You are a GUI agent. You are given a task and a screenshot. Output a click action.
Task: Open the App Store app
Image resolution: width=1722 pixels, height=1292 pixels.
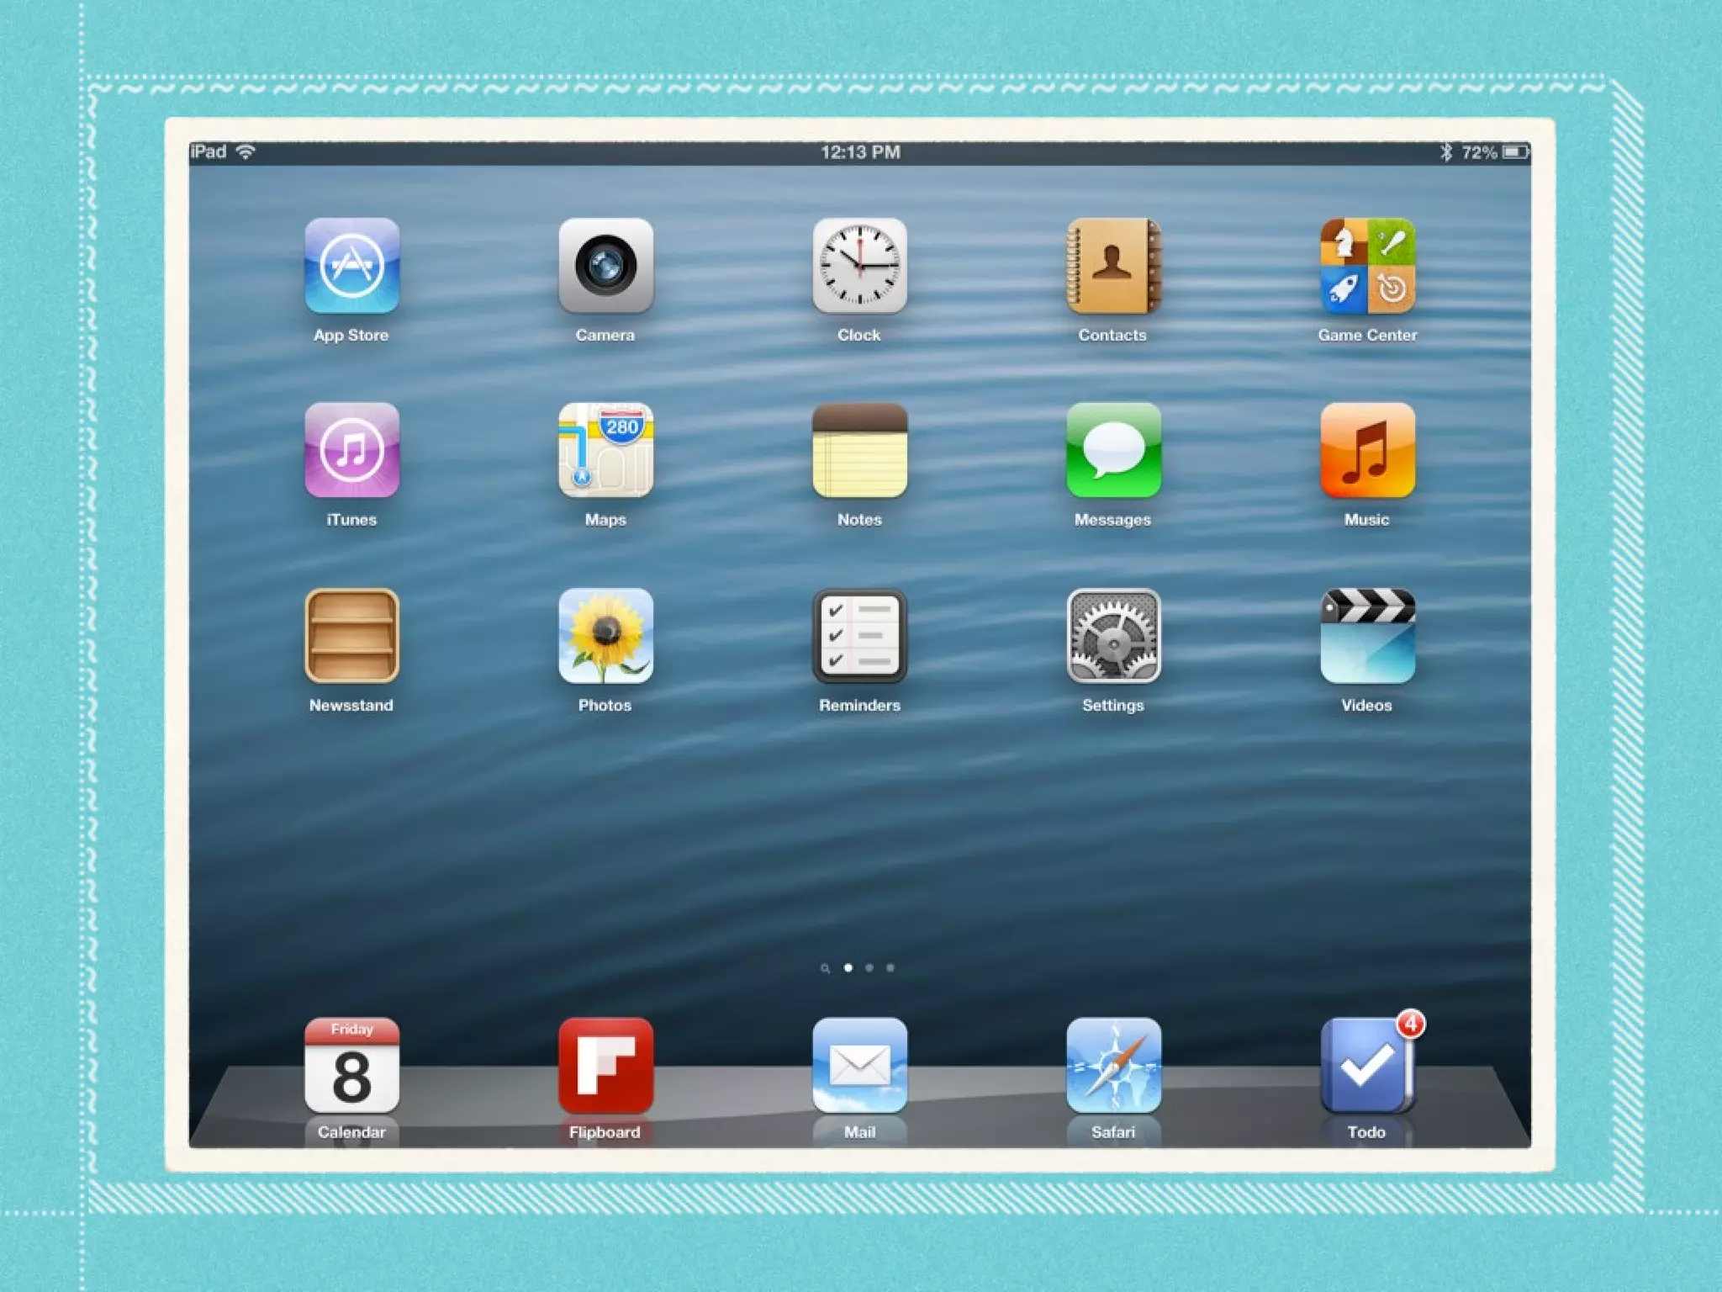tap(351, 266)
